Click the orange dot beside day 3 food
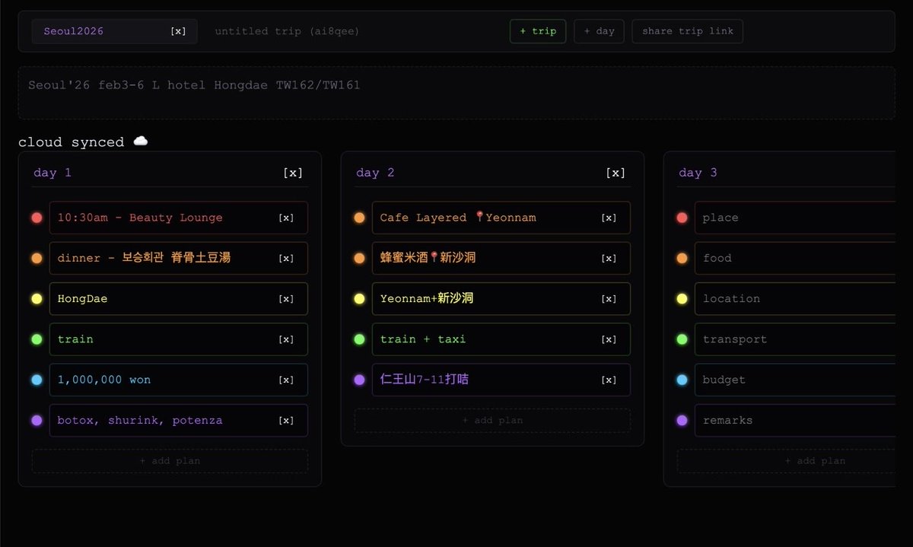The width and height of the screenshot is (913, 547). (682, 258)
